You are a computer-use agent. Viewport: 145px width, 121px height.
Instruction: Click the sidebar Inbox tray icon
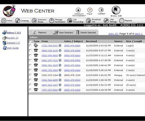pos(4,32)
